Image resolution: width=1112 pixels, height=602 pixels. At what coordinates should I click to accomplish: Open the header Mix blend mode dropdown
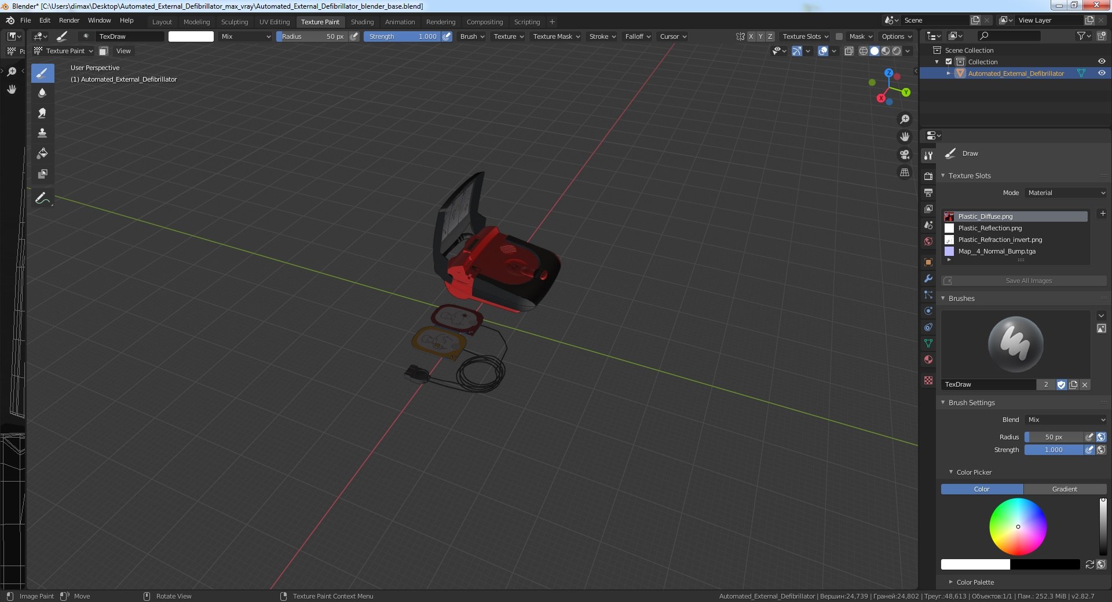[x=246, y=36]
